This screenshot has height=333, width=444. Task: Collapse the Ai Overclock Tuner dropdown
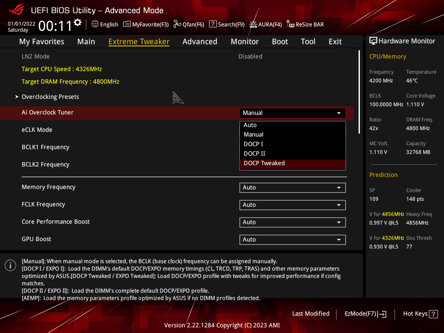click(x=293, y=113)
